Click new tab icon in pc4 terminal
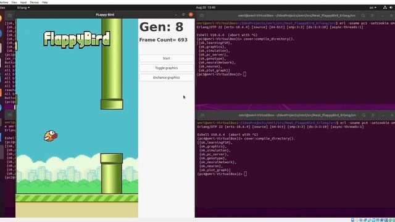The image size is (395, 222). (x=202, y=115)
